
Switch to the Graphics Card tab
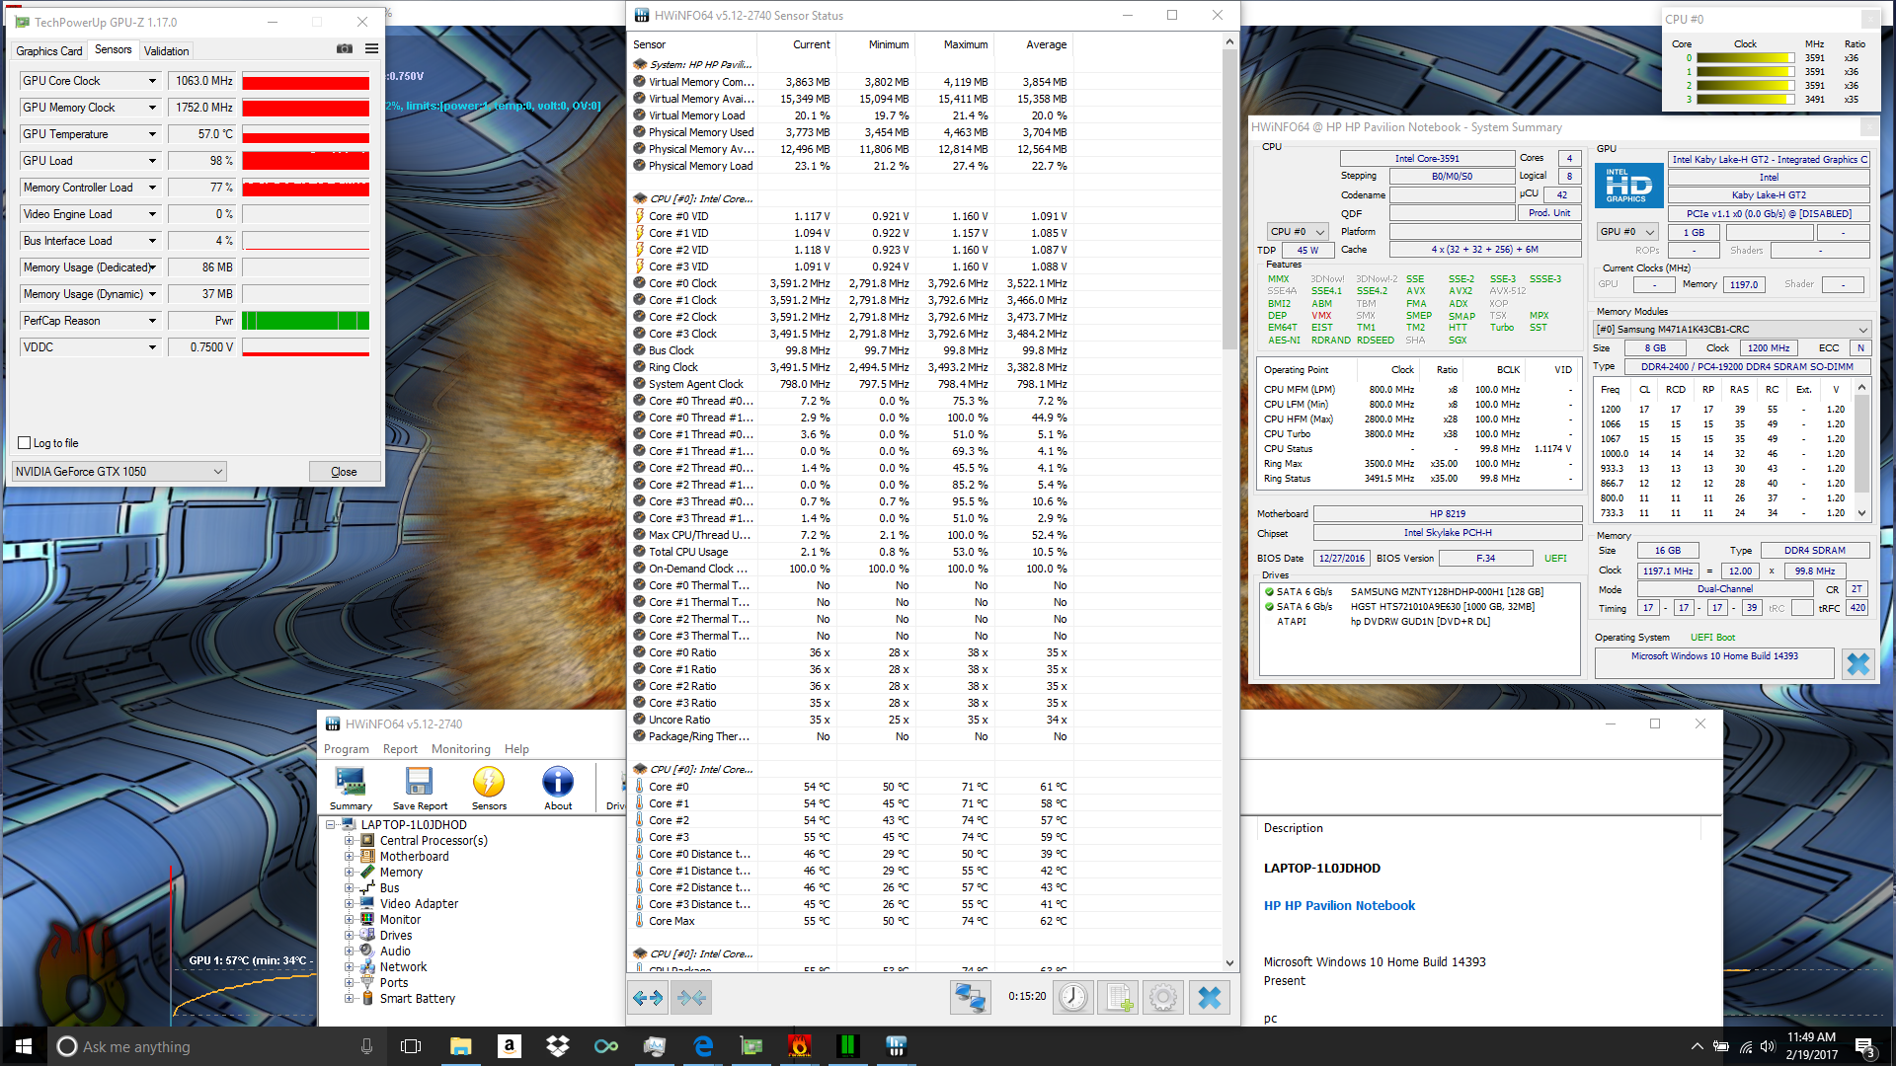49,51
